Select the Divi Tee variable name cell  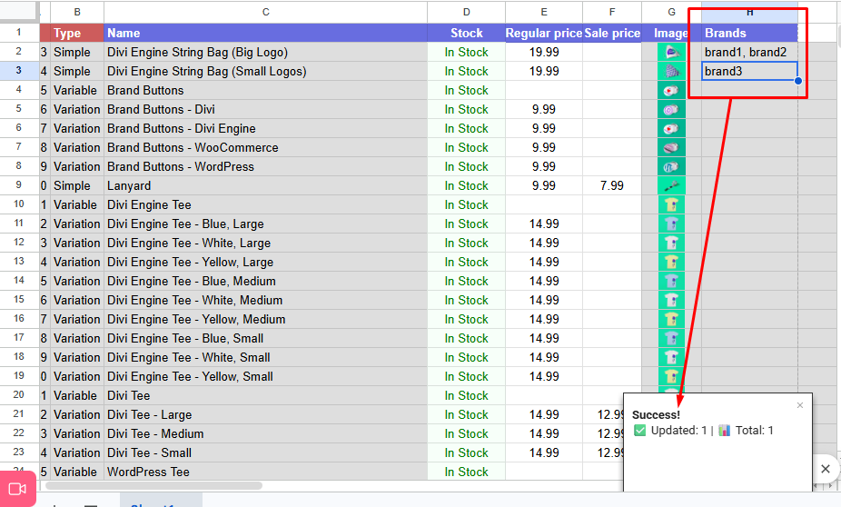[265, 395]
